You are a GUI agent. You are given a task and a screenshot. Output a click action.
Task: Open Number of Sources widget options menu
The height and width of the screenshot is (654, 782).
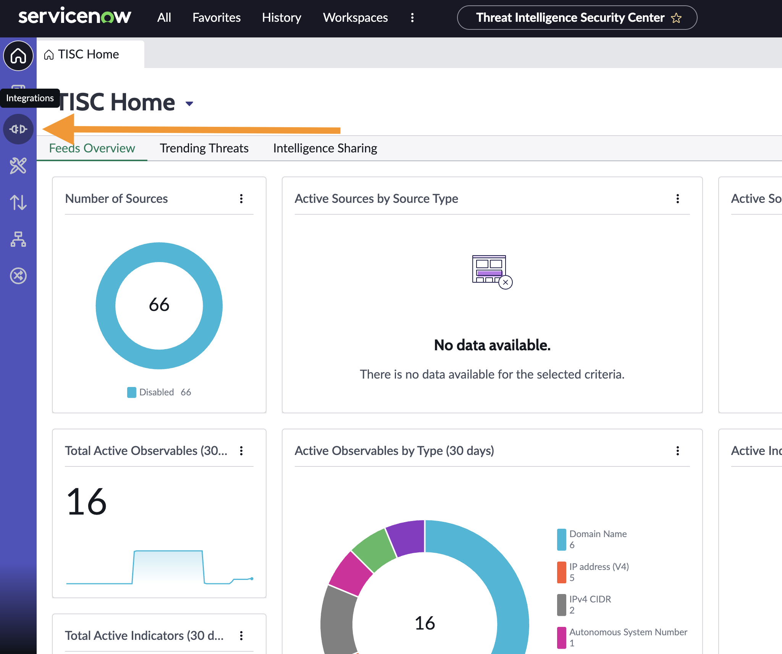click(241, 199)
